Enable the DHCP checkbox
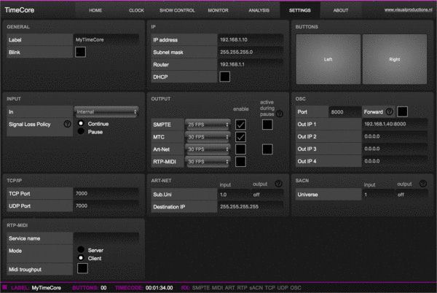 [x=224, y=77]
